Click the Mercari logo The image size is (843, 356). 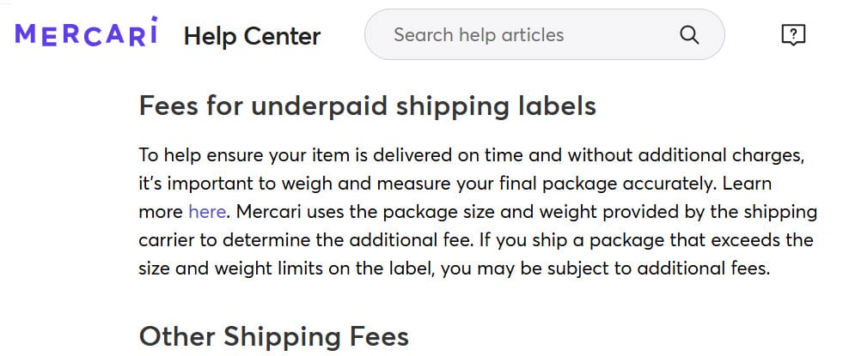pos(87,33)
